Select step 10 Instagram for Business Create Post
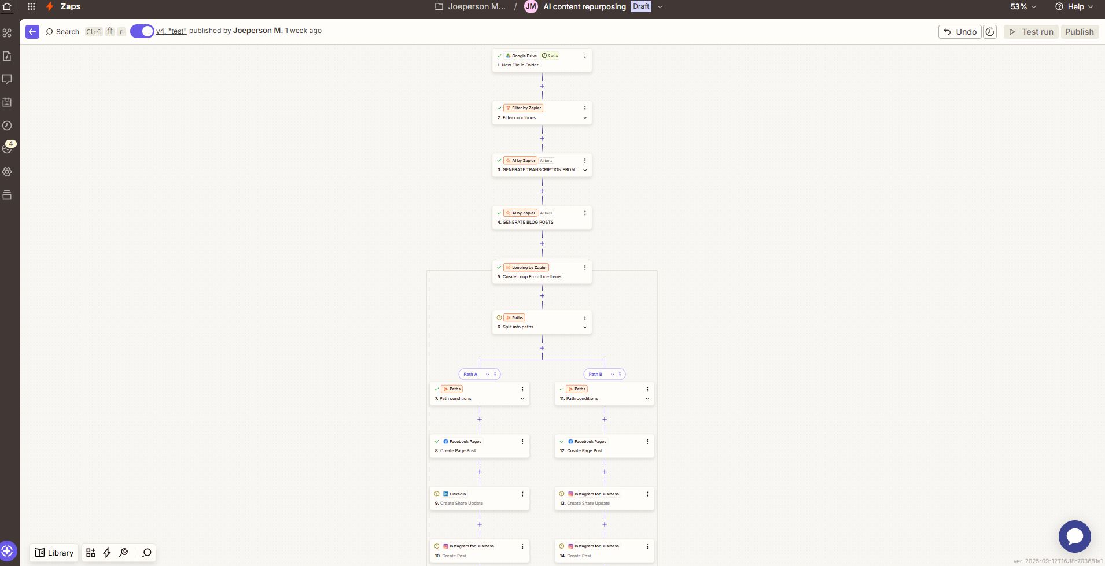The width and height of the screenshot is (1105, 566). coord(480,551)
